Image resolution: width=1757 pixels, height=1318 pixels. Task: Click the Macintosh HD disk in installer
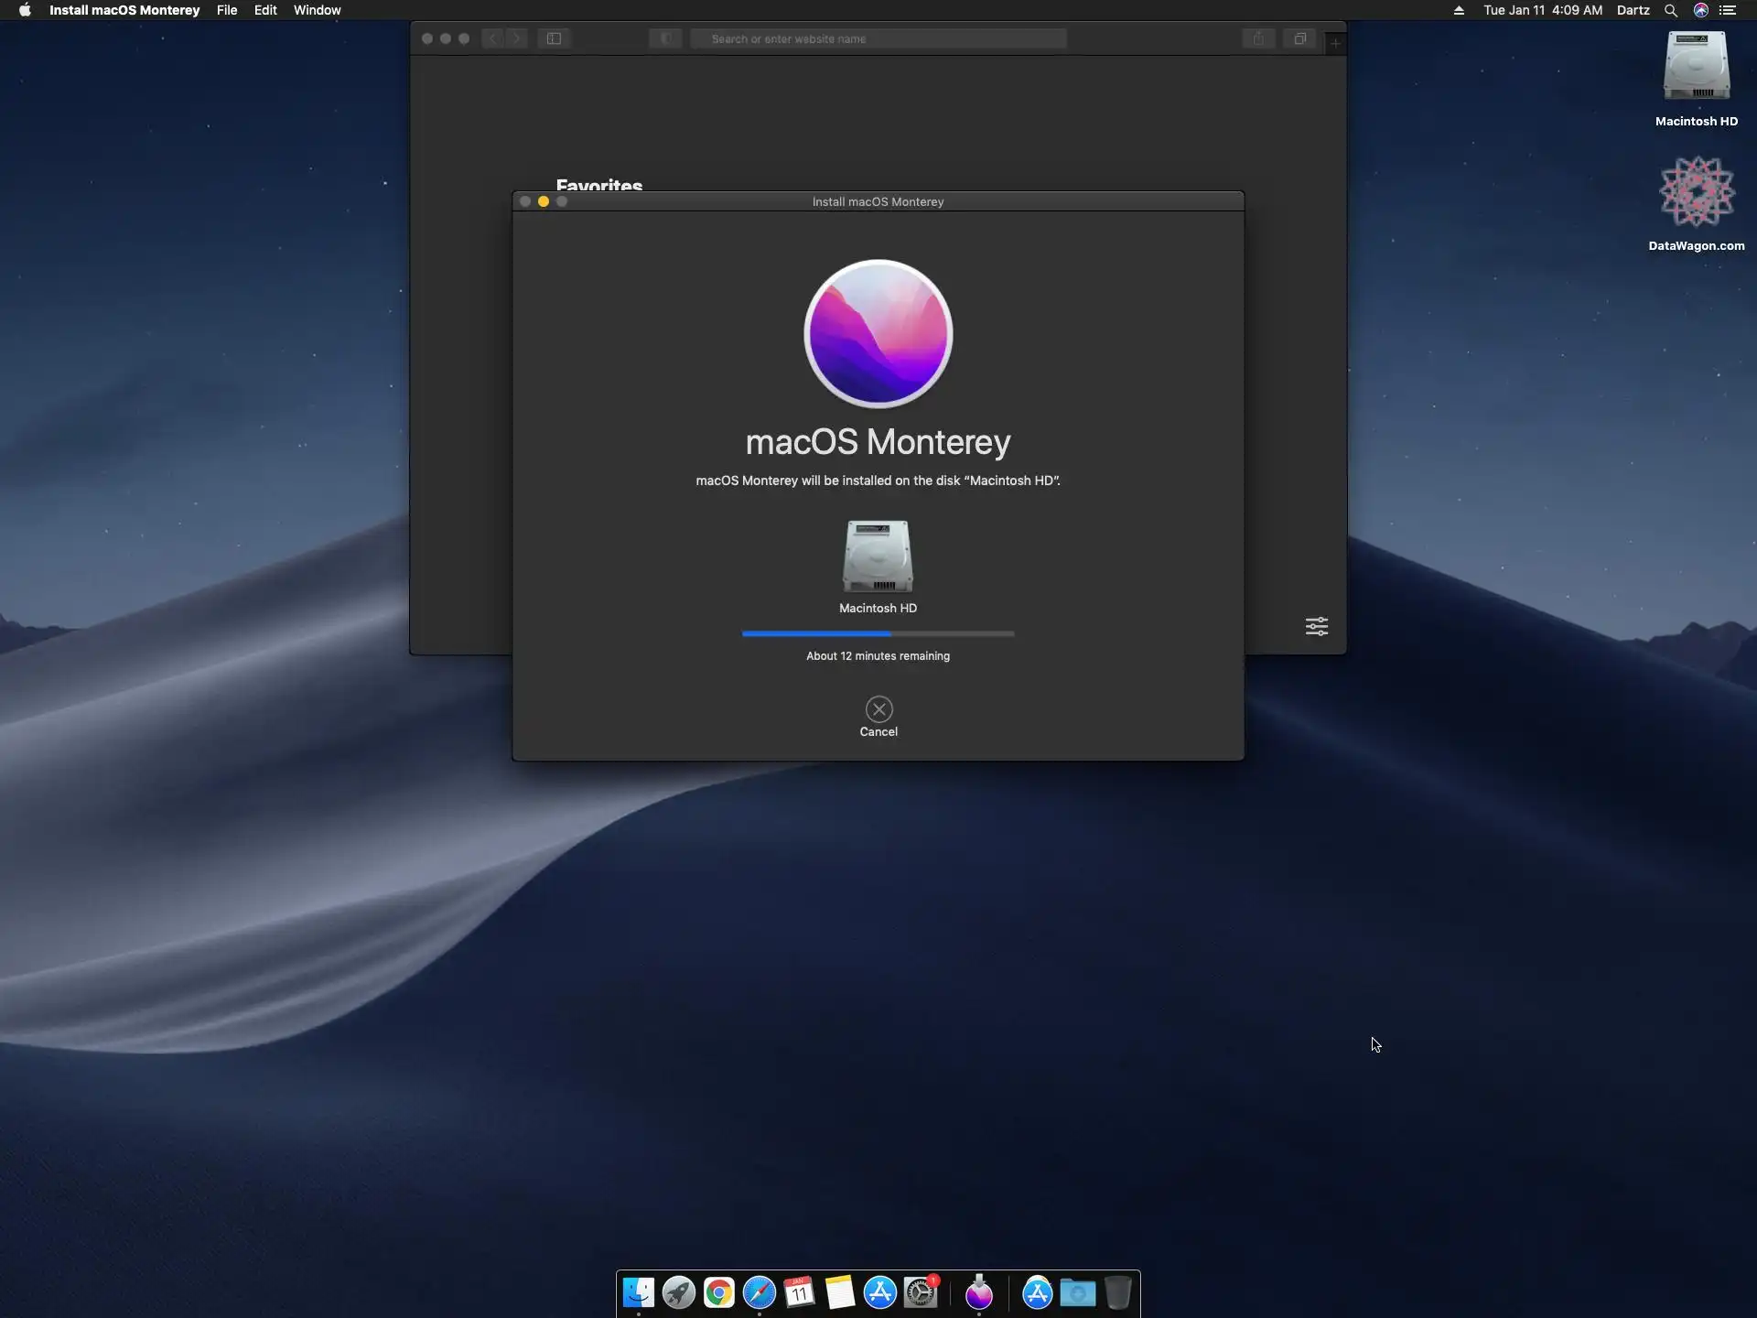coord(878,557)
